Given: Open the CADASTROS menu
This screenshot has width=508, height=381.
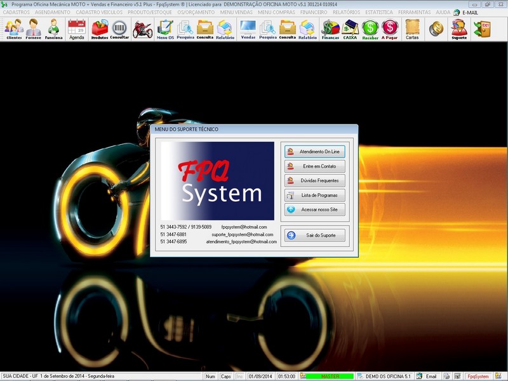Looking at the screenshot, I should pos(17,12).
